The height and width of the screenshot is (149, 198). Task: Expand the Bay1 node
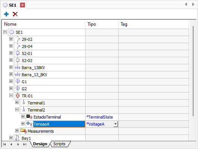[11, 137]
